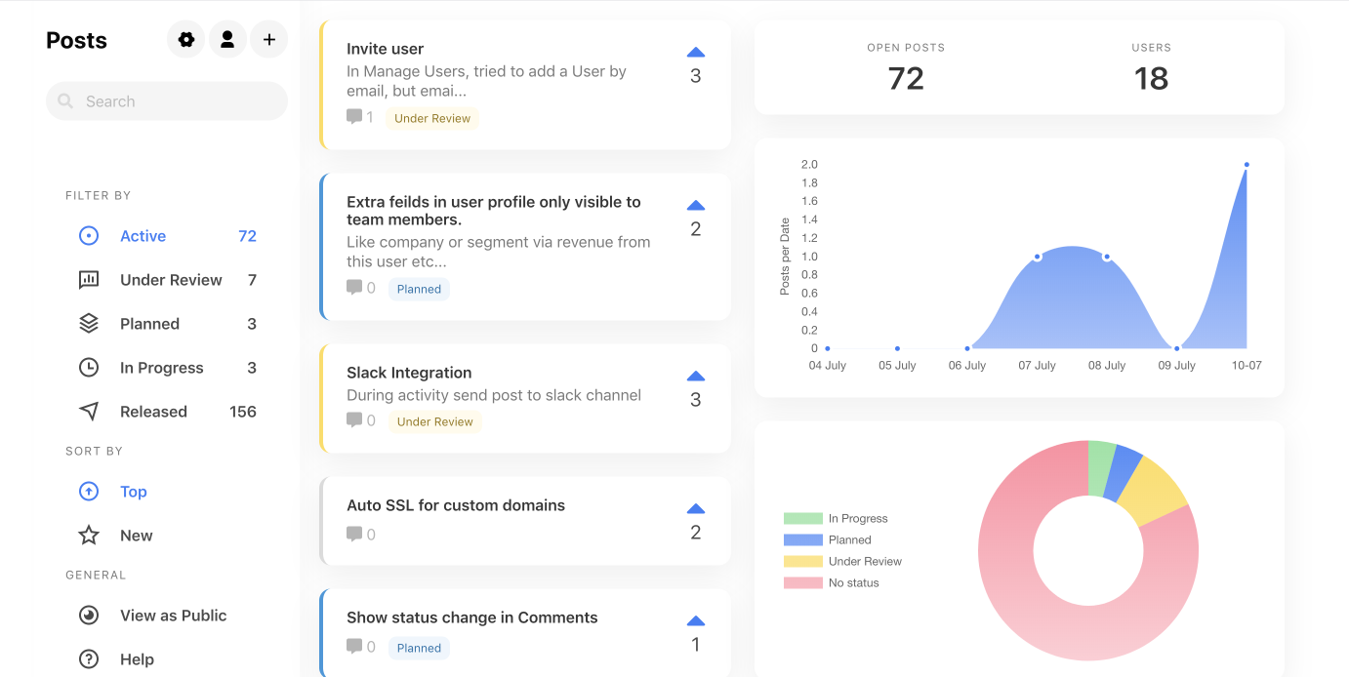1349x677 pixels.
Task: Open the Help link
Action: (x=137, y=659)
